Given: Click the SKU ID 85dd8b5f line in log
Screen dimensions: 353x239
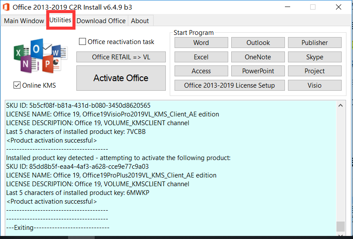Looking at the screenshot, I should pos(77,167).
